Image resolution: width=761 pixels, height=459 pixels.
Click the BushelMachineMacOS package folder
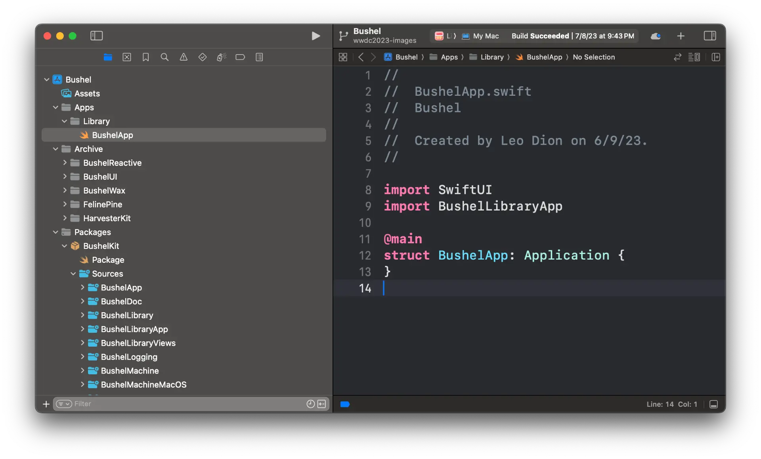(x=143, y=384)
